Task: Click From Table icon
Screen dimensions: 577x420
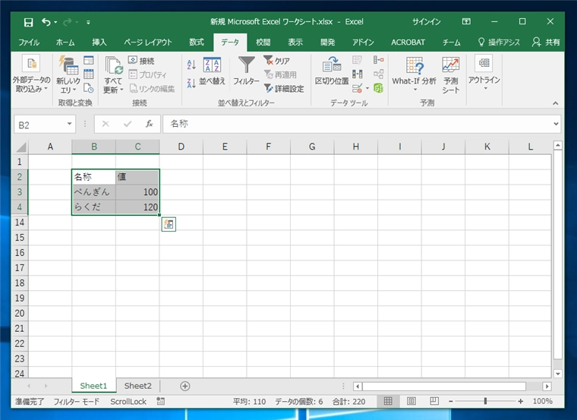Action: 89,74
